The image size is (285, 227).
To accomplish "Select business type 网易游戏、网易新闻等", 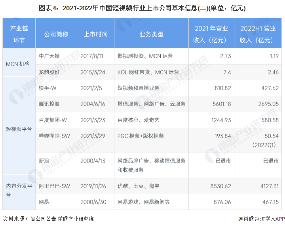I will click(x=144, y=202).
